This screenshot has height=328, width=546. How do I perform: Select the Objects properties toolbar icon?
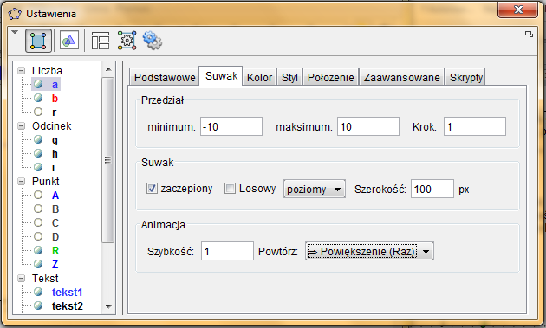(38, 41)
